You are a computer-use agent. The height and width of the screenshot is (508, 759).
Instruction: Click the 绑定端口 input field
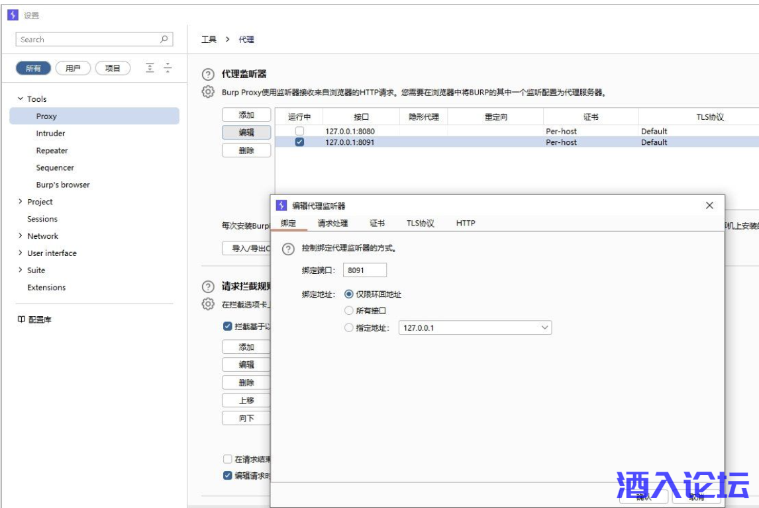pos(364,271)
